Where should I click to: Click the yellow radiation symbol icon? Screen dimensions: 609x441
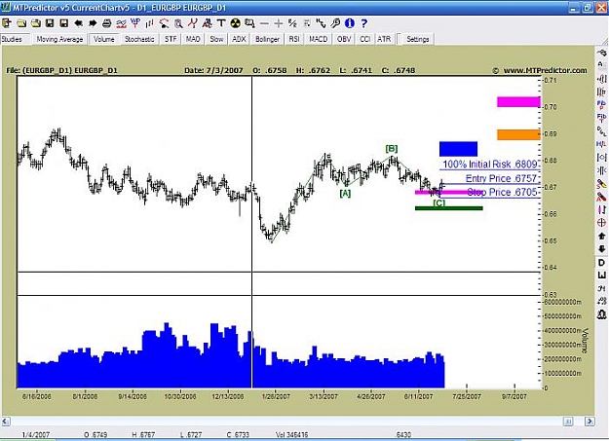click(236, 23)
